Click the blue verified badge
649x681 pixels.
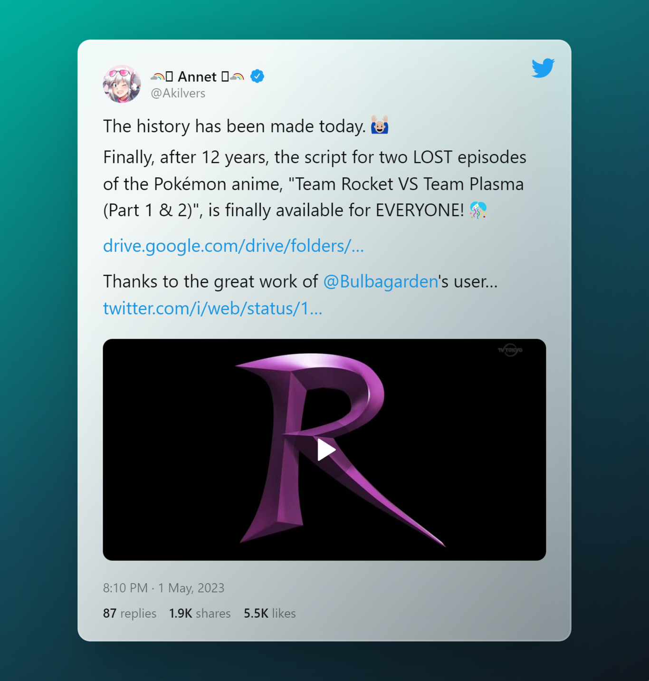[x=257, y=76]
